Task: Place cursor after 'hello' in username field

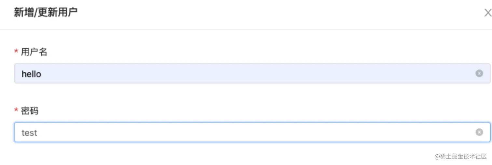Action: (x=42, y=74)
